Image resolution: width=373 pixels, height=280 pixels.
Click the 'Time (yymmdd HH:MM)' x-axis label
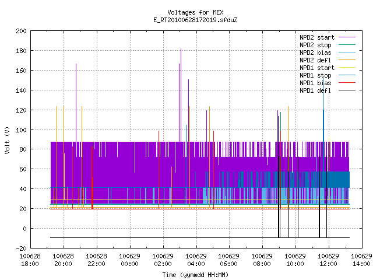(195, 275)
